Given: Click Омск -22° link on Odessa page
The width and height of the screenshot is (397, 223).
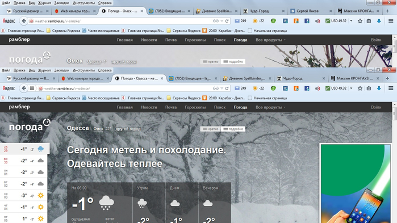Looking at the screenshot, I should (102, 129).
